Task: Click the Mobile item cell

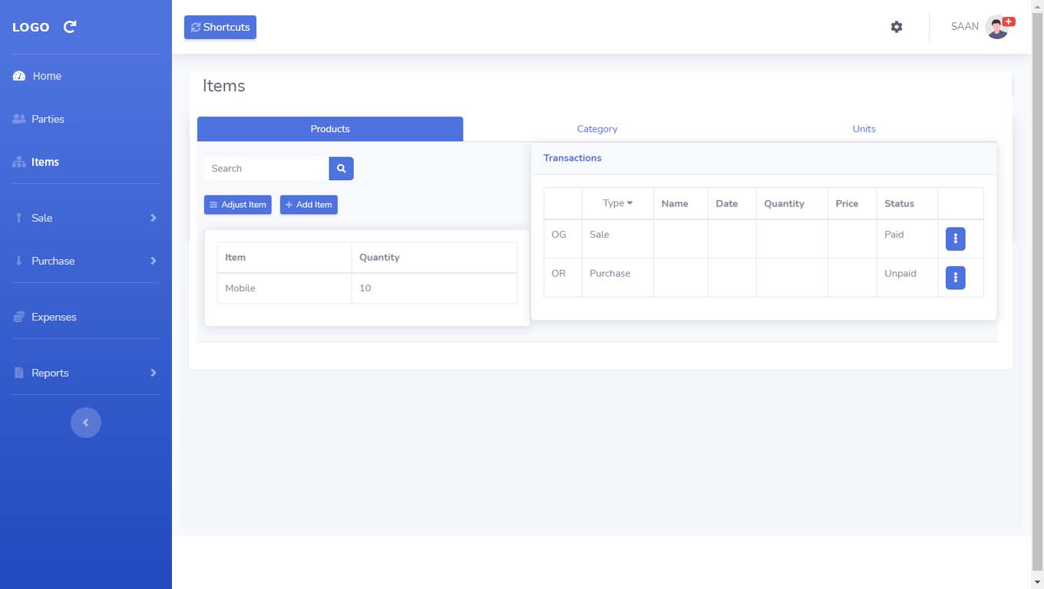Action: [284, 288]
